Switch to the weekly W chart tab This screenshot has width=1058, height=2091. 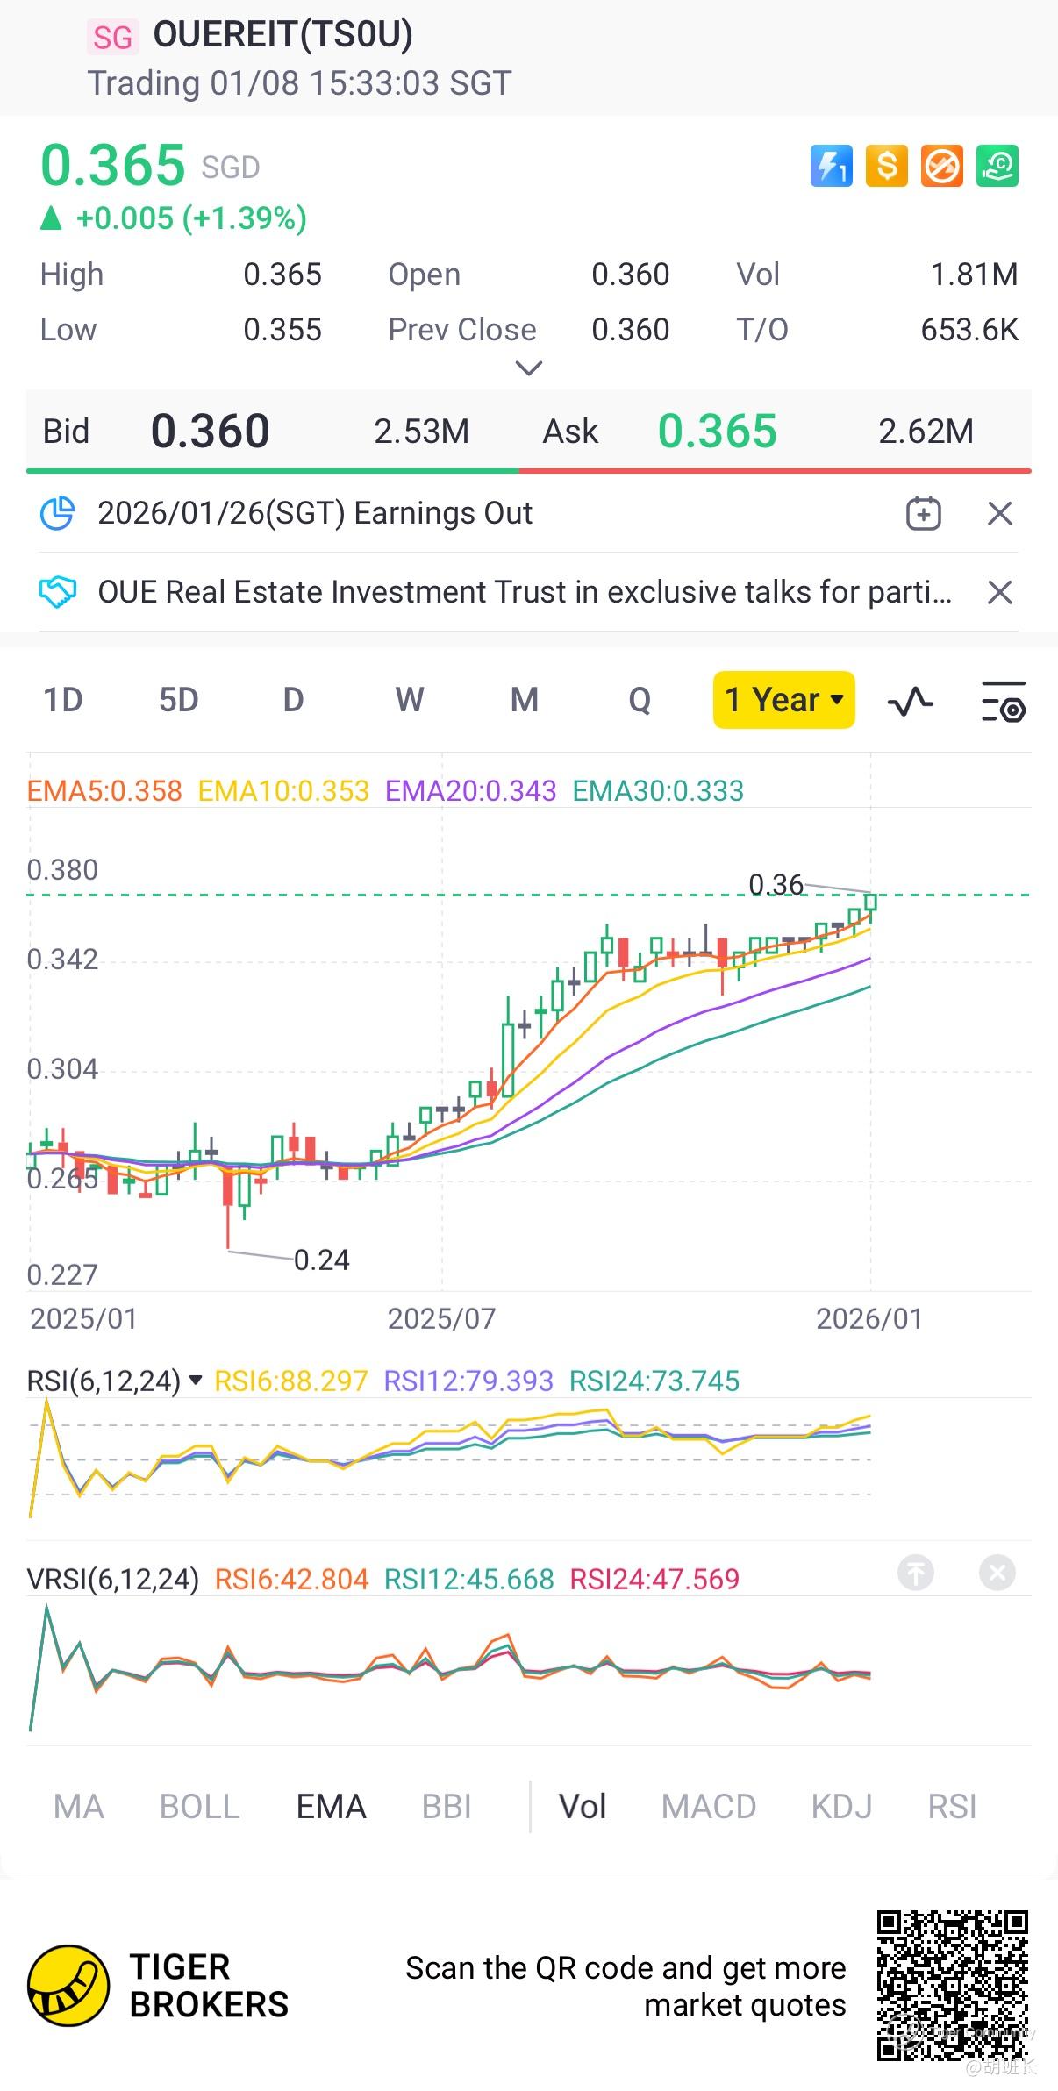click(x=409, y=700)
